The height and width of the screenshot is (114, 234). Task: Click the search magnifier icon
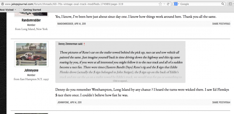coord(223,4)
